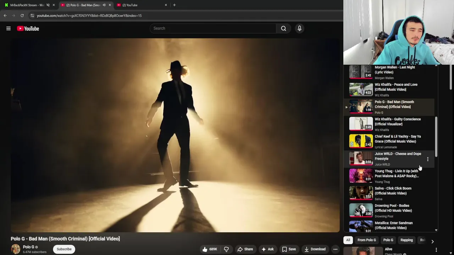Click Juice WRLD - Cheese and Dope Freestyle title
Screen dimensions: 454x255
pyautogui.click(x=398, y=156)
